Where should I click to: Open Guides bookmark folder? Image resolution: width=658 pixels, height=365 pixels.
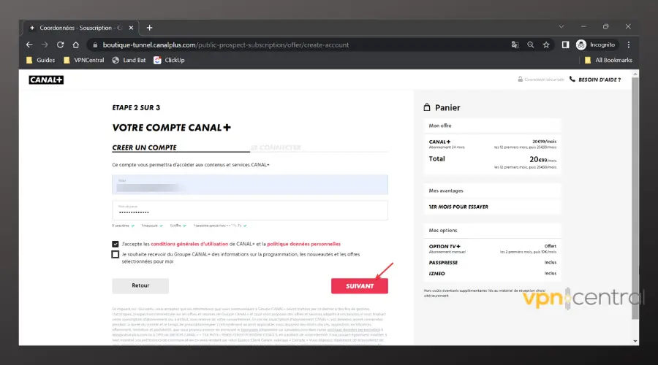tap(40, 60)
